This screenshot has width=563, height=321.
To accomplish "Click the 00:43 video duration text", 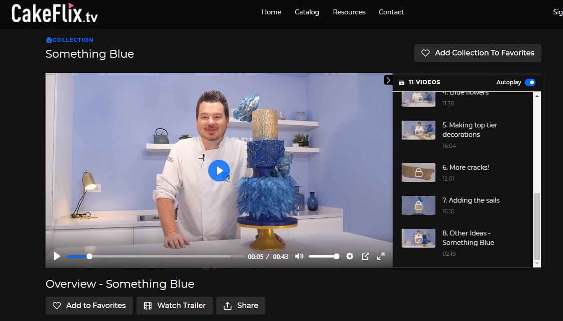I will tap(281, 257).
